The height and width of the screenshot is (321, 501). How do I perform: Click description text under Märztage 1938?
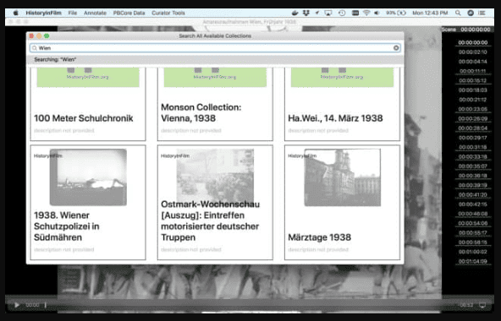[x=318, y=249]
